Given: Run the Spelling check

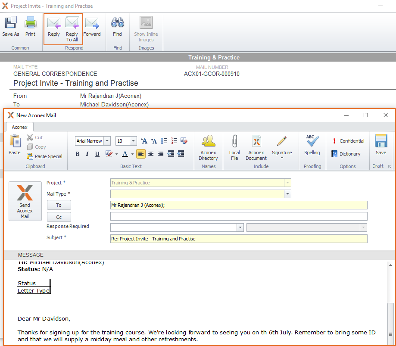Looking at the screenshot, I should click(x=312, y=145).
